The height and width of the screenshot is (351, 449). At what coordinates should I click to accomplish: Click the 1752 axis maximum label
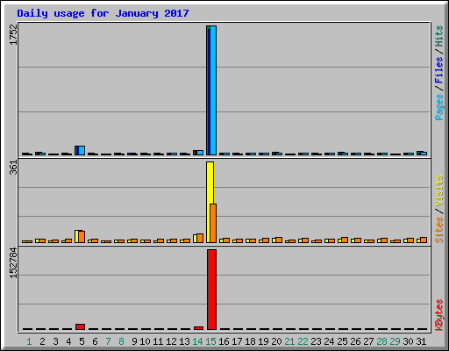click(13, 34)
